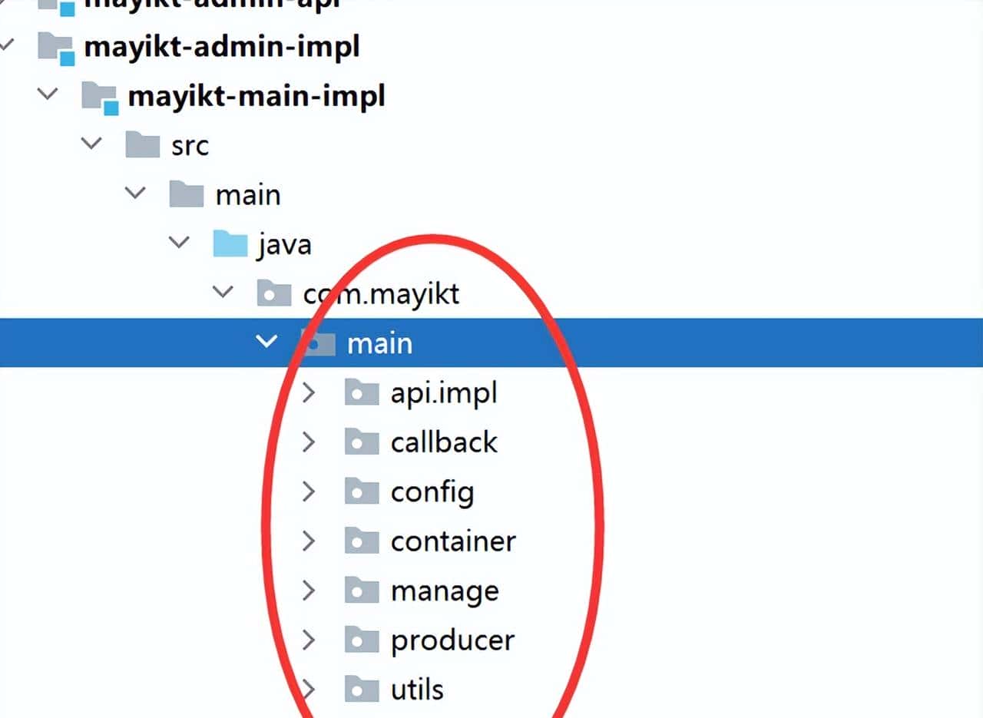Select the api.impl package label

tap(444, 393)
